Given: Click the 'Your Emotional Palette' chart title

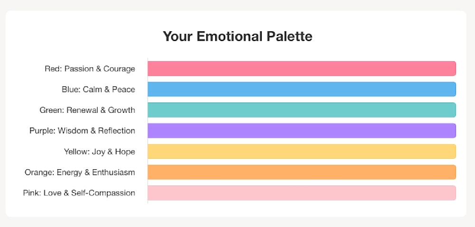Looking at the screenshot, I should [x=237, y=36].
